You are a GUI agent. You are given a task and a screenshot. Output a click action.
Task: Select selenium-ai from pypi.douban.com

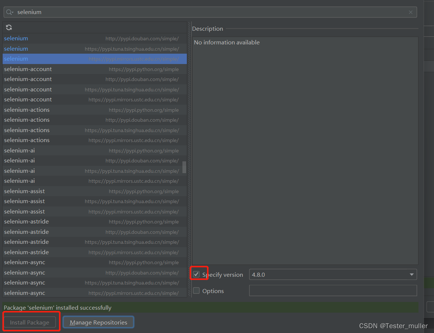coord(95,161)
